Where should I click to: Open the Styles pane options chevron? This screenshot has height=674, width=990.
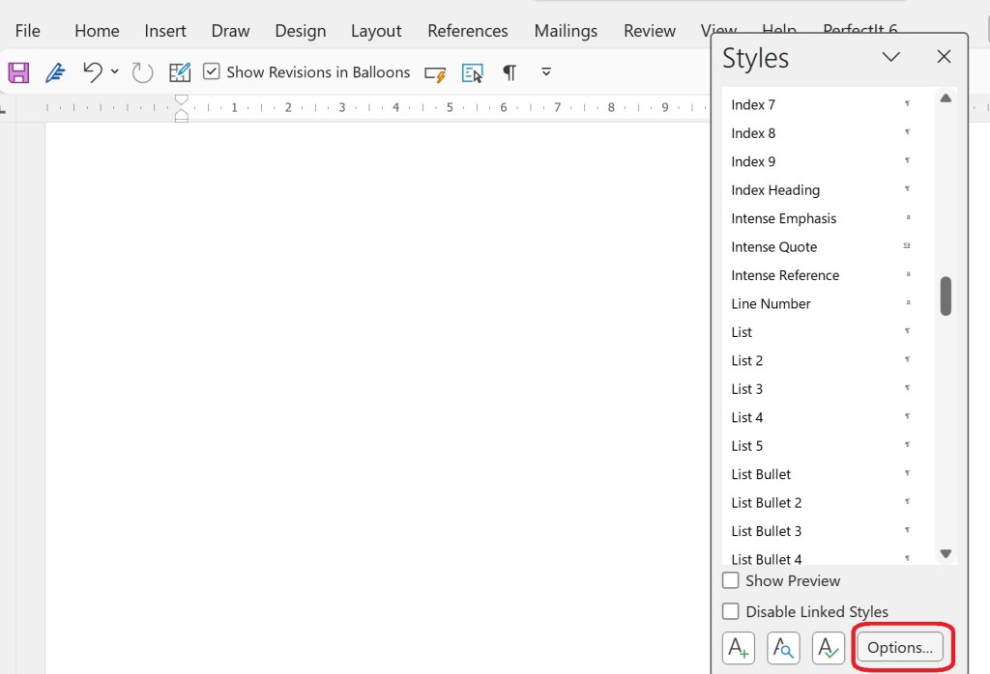tap(890, 57)
